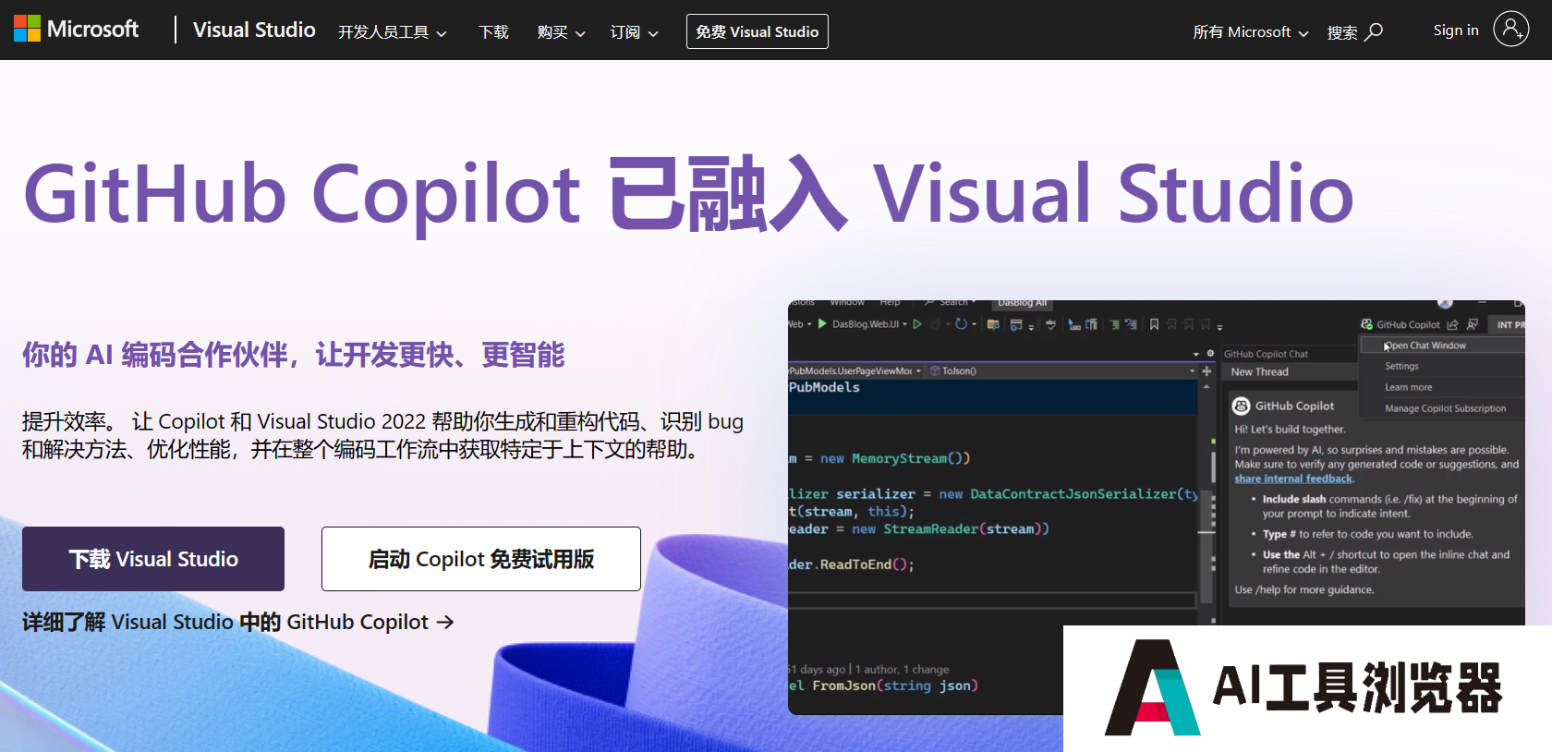This screenshot has height=752, width=1552.
Task: Click share internal feedback link in chat
Action: pyautogui.click(x=1293, y=479)
